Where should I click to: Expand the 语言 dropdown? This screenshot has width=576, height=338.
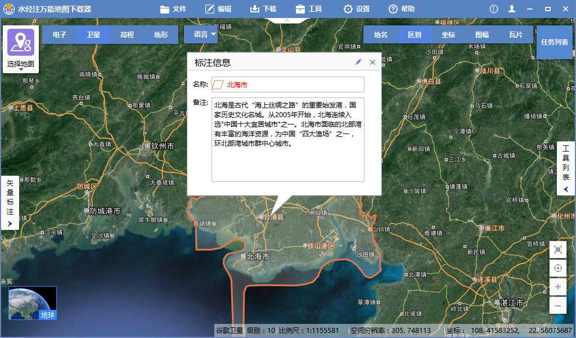[x=201, y=34]
